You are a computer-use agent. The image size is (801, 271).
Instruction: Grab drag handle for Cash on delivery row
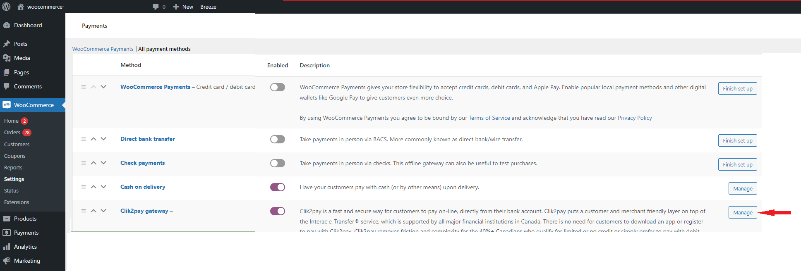pyautogui.click(x=84, y=187)
